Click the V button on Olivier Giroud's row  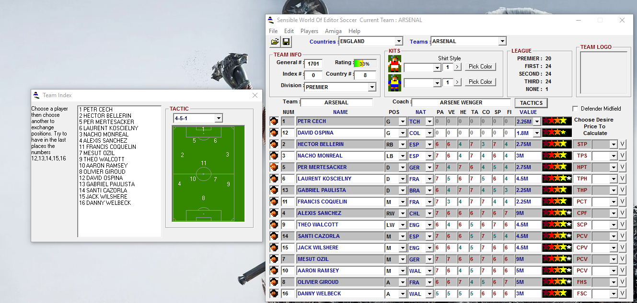click(x=622, y=282)
